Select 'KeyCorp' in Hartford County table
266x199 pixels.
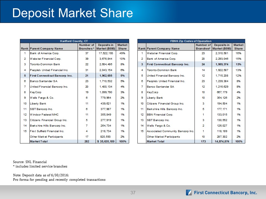pos(35,92)
